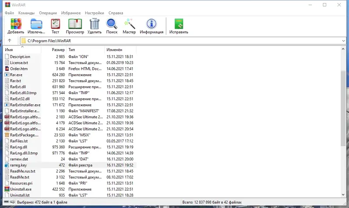Viewport: 349px width, 208px height.
Task: Select the Uninstall.lst file name
Action: tap(20, 195)
